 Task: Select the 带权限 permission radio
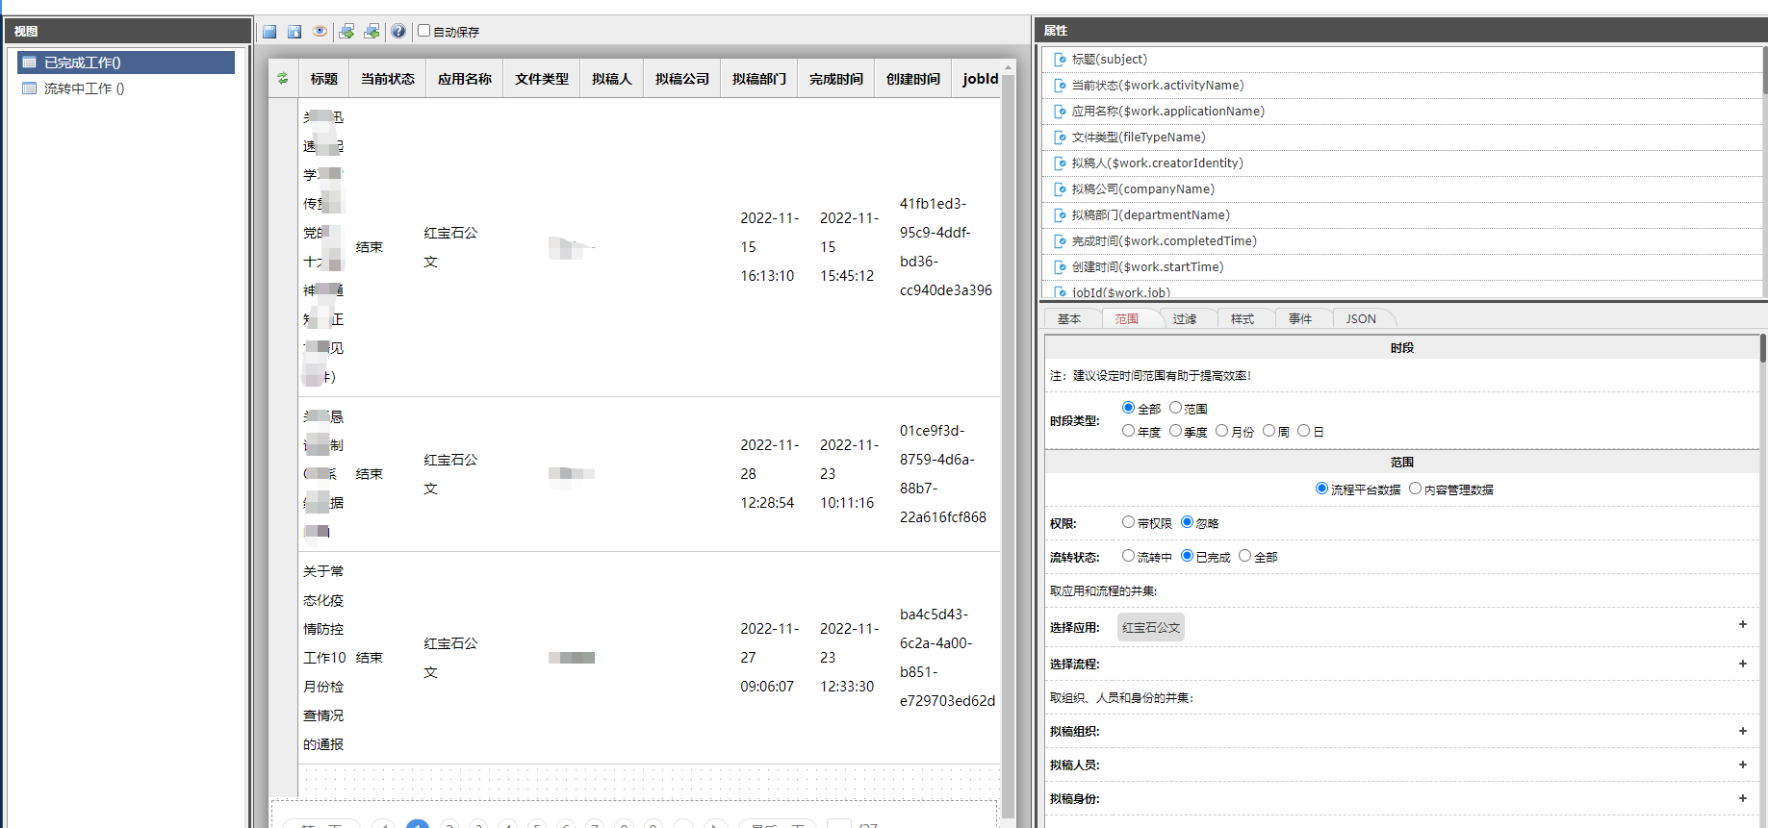[x=1128, y=522]
